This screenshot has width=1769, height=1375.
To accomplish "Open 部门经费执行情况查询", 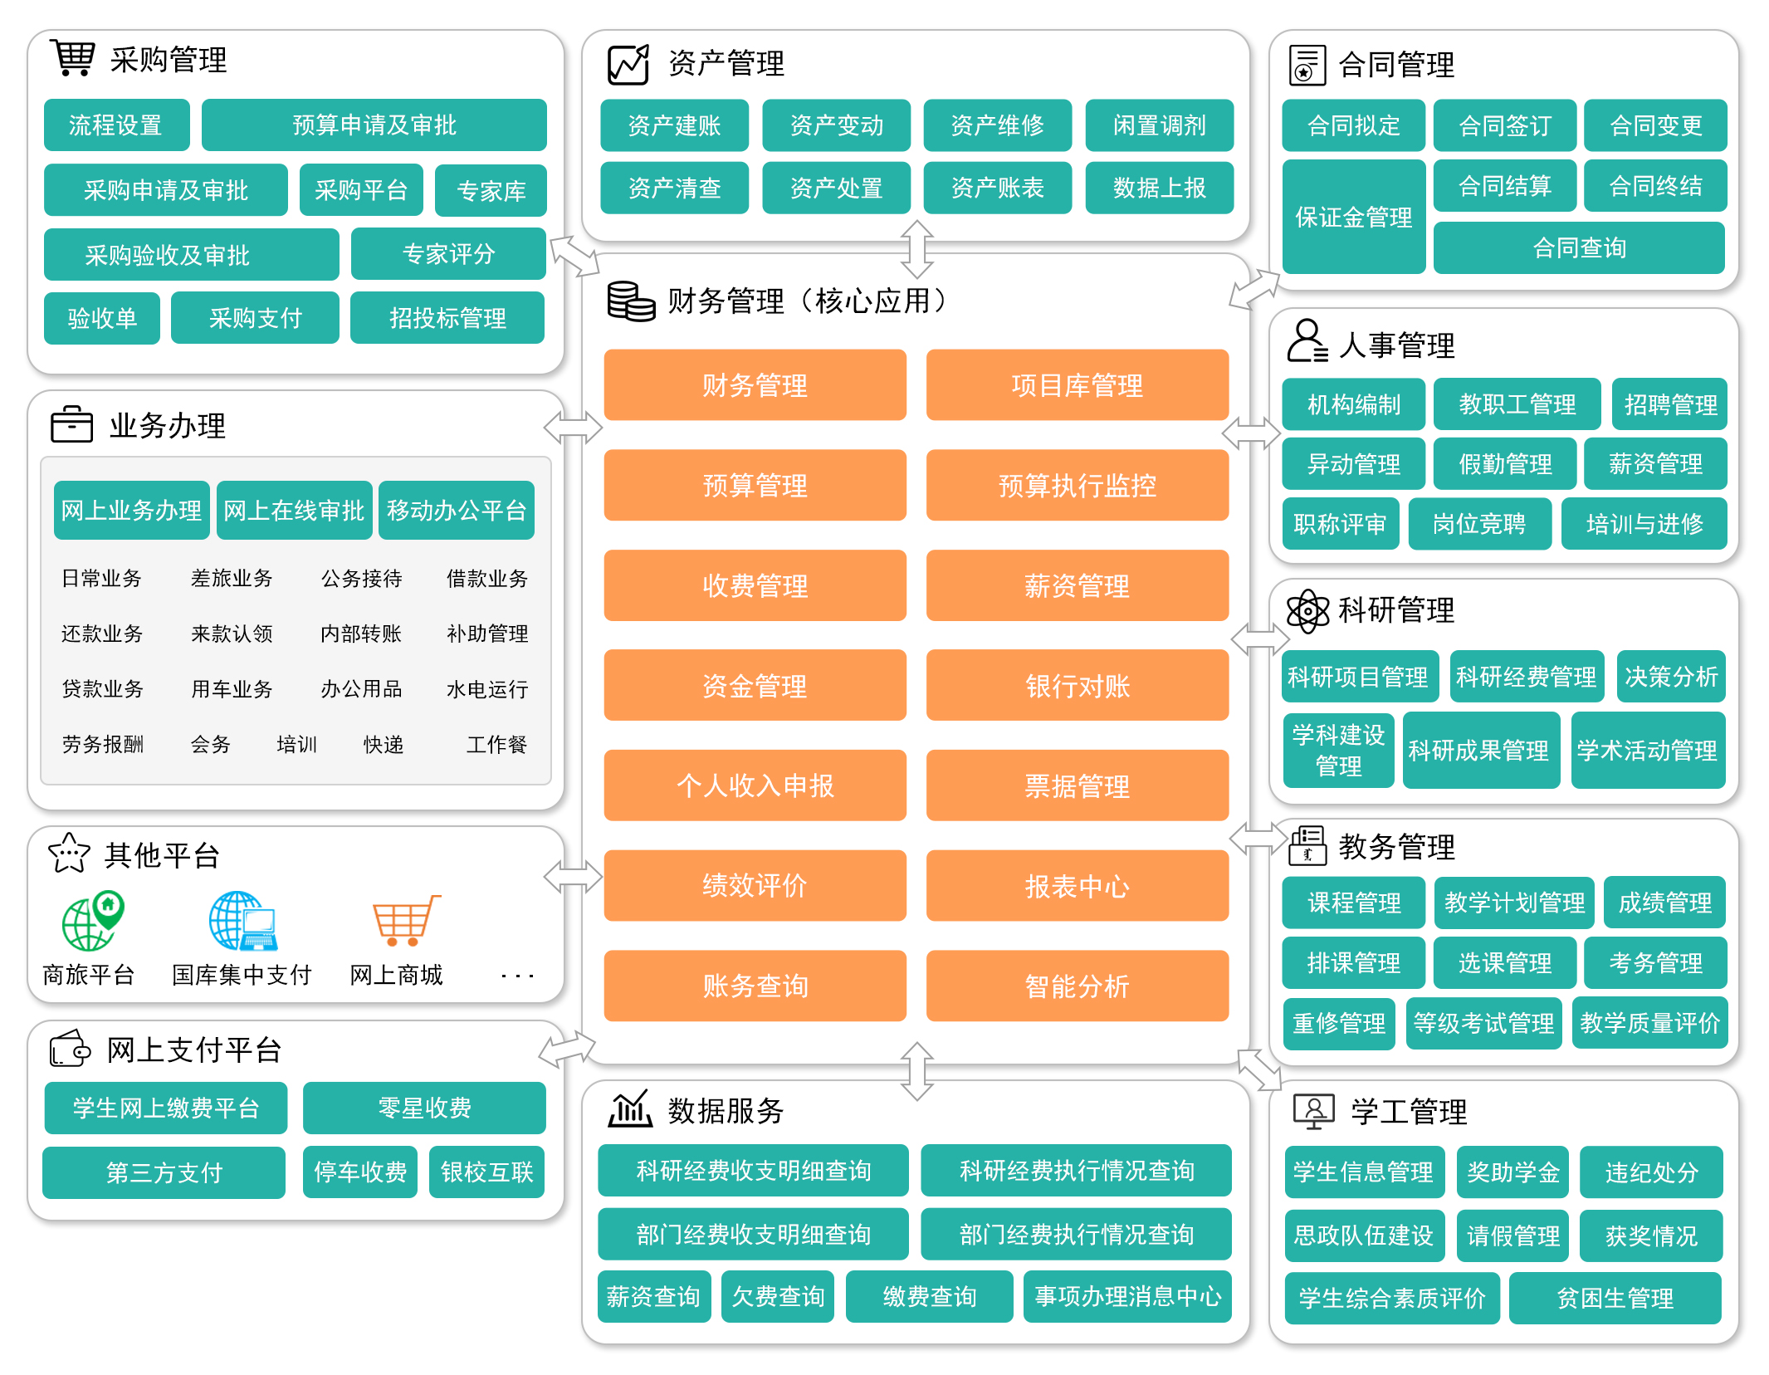I will coord(1076,1234).
